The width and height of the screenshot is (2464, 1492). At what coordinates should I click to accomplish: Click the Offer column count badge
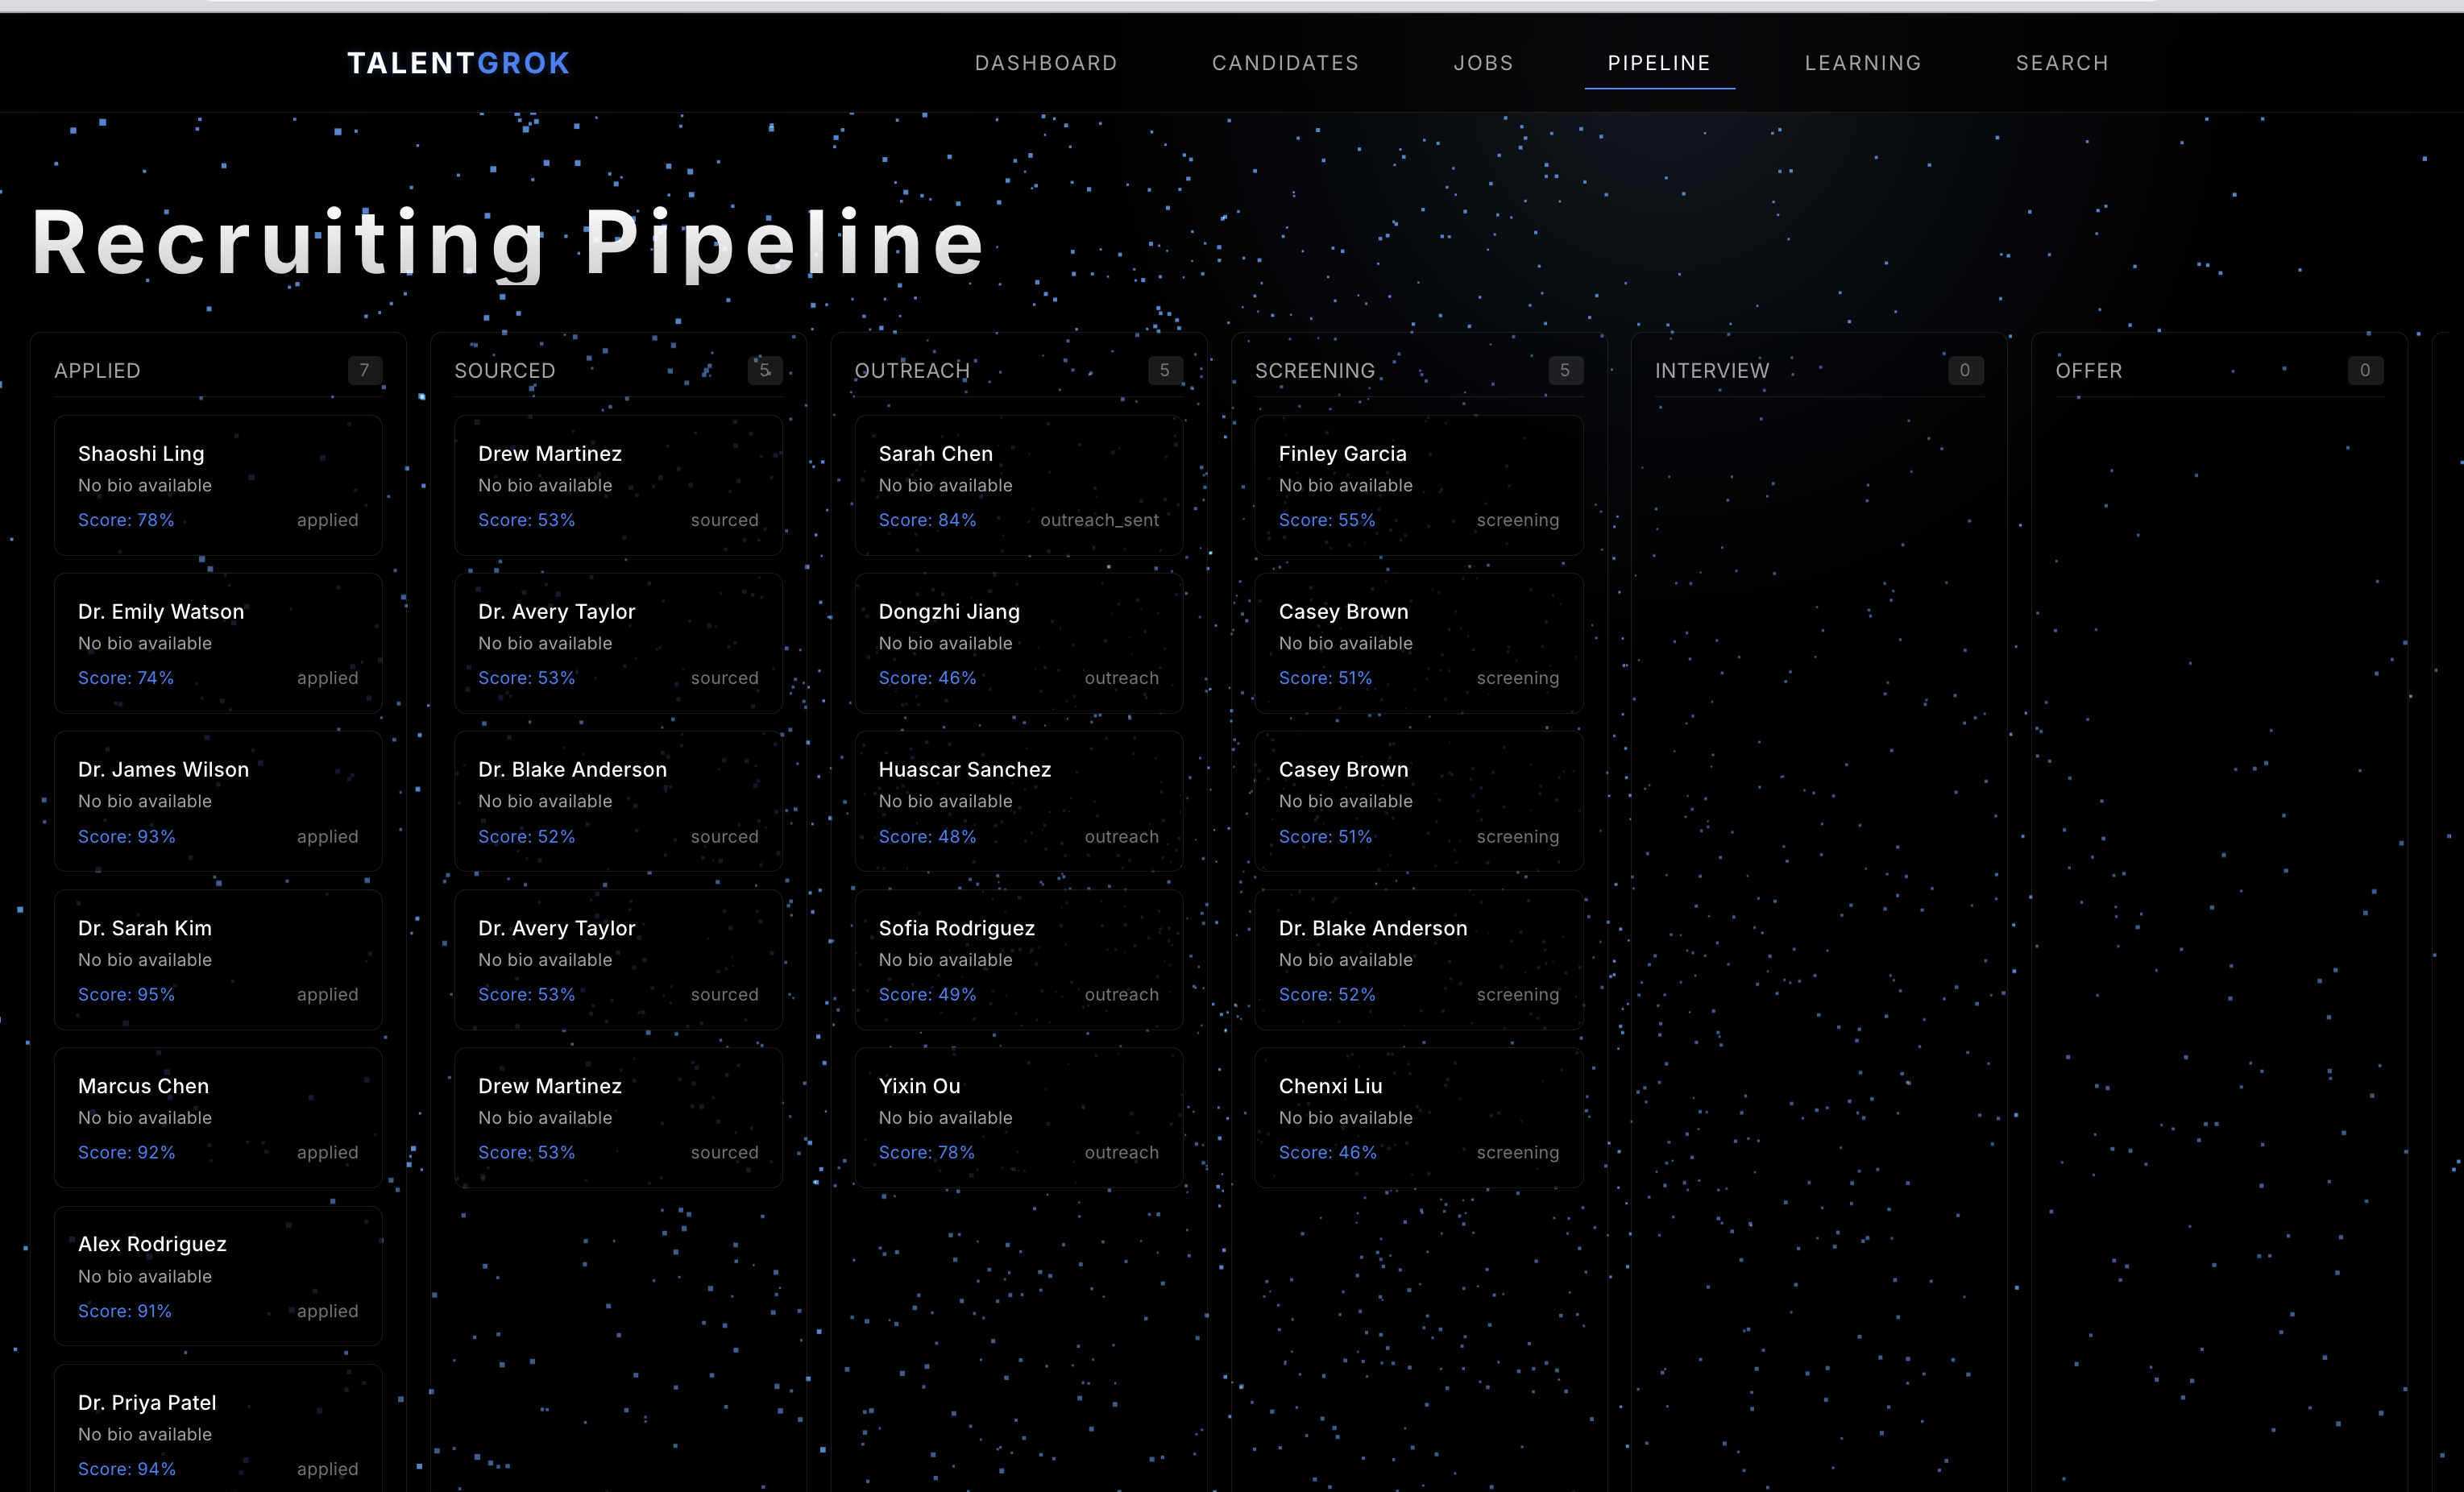click(x=2364, y=370)
